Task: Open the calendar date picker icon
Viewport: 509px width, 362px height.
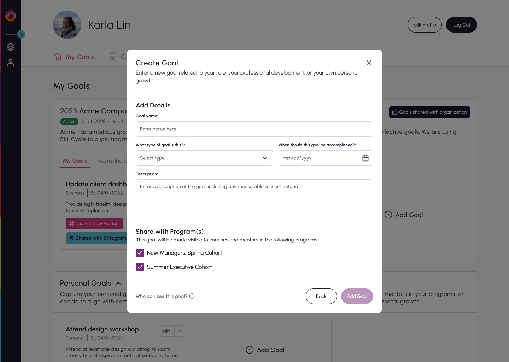Action: tap(365, 158)
